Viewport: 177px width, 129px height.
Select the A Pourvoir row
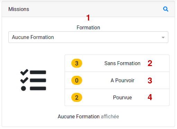117,80
